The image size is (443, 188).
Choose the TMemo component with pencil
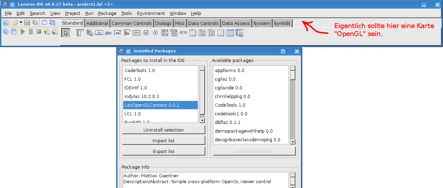click(127, 33)
